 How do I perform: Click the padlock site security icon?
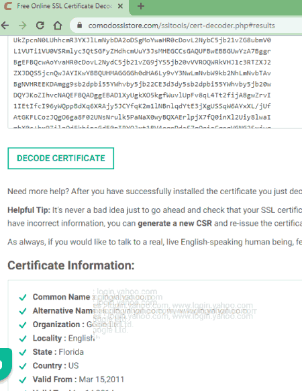pos(79,25)
